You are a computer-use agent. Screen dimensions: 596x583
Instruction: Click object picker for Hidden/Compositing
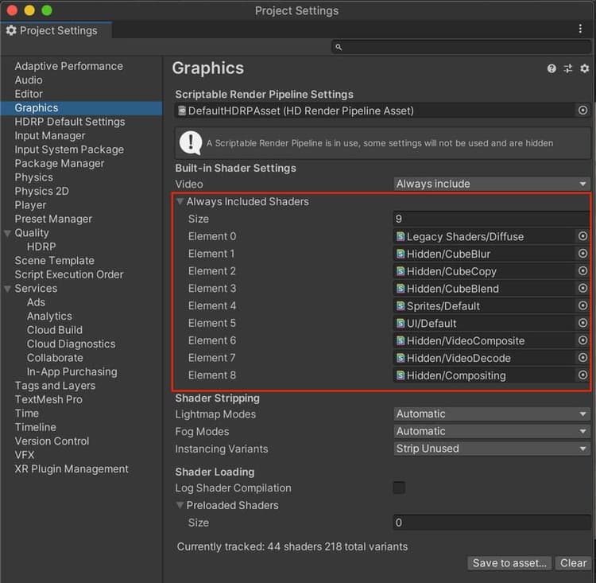pyautogui.click(x=582, y=375)
